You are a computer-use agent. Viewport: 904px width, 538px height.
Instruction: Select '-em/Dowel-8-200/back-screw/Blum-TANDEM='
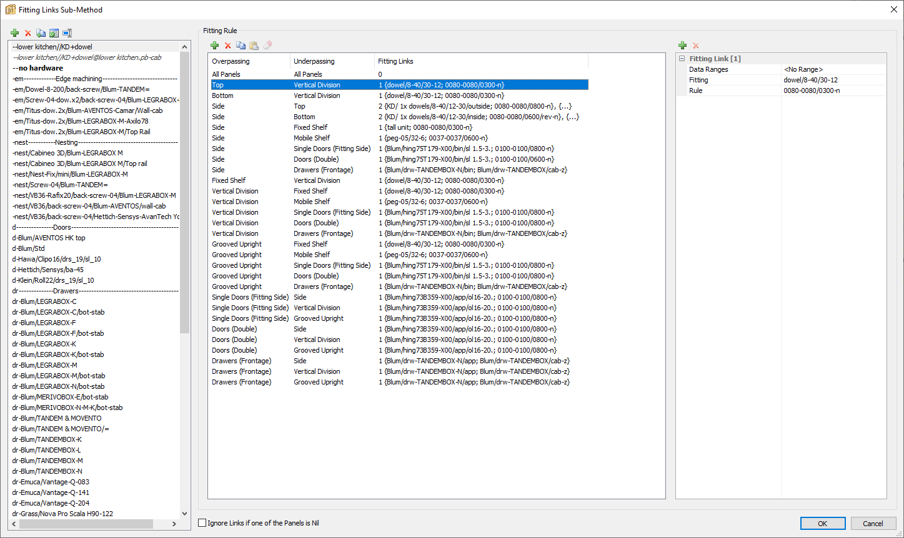tap(95, 89)
